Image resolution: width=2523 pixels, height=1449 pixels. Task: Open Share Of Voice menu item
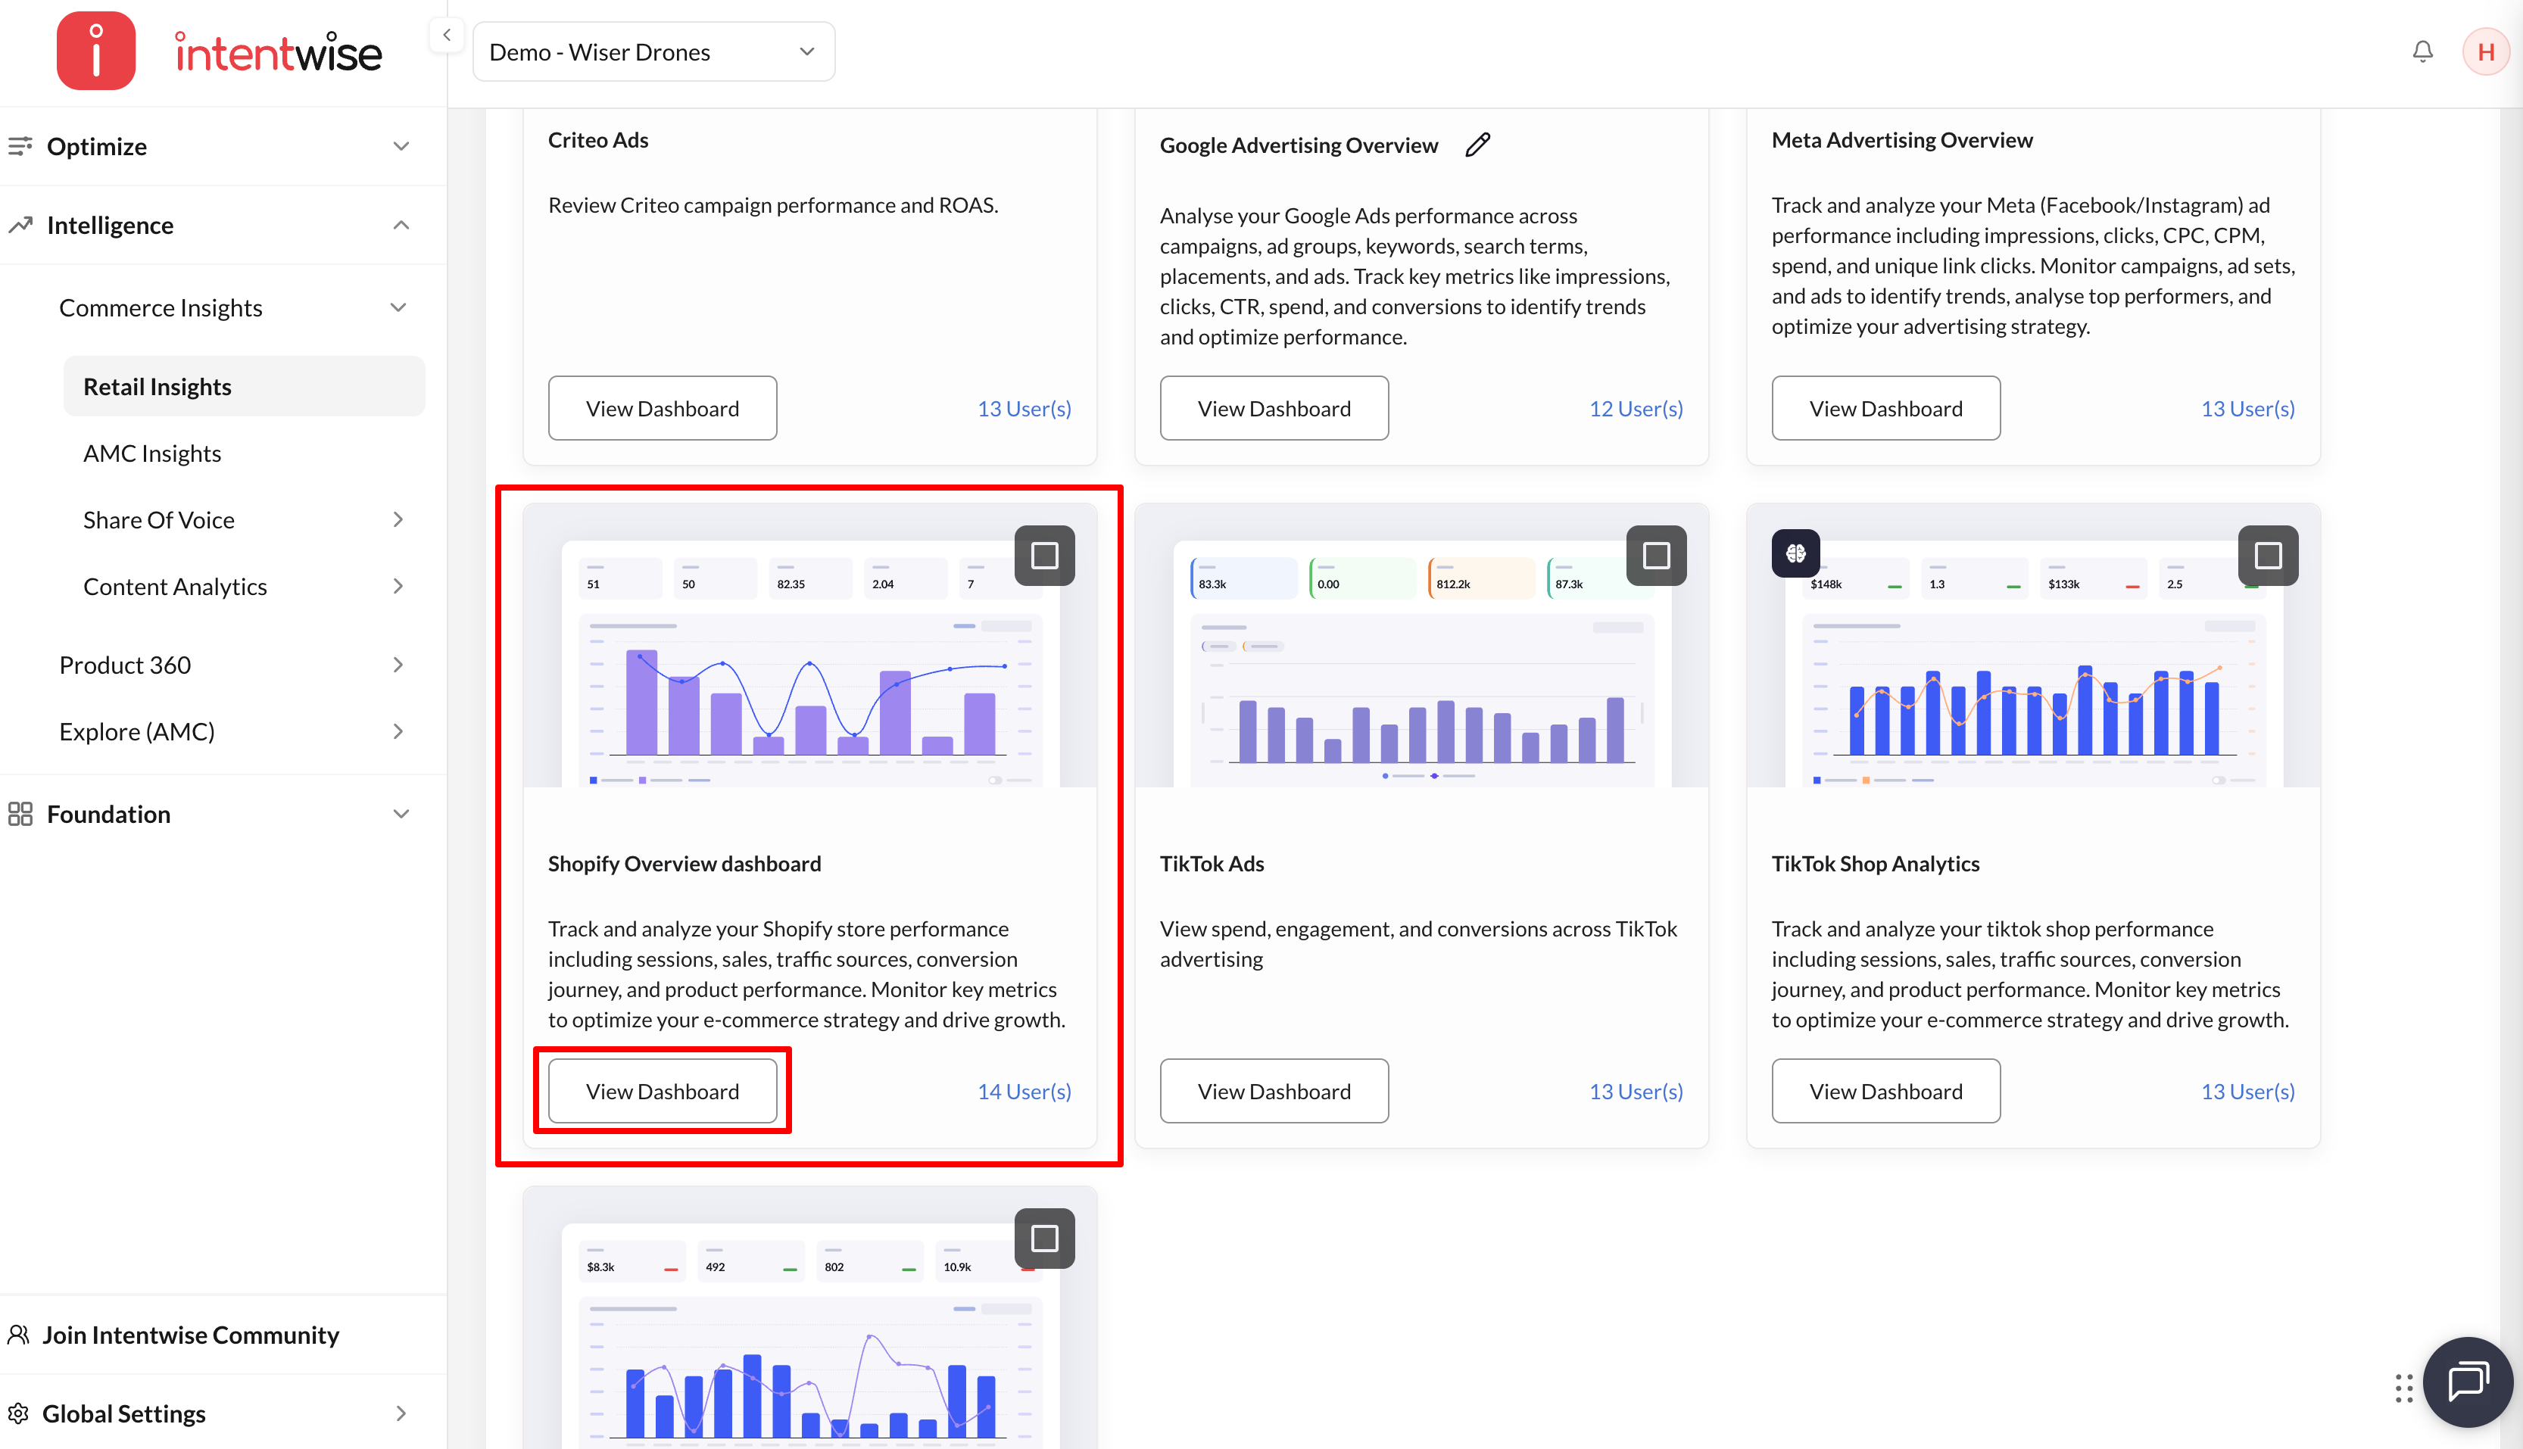[159, 519]
